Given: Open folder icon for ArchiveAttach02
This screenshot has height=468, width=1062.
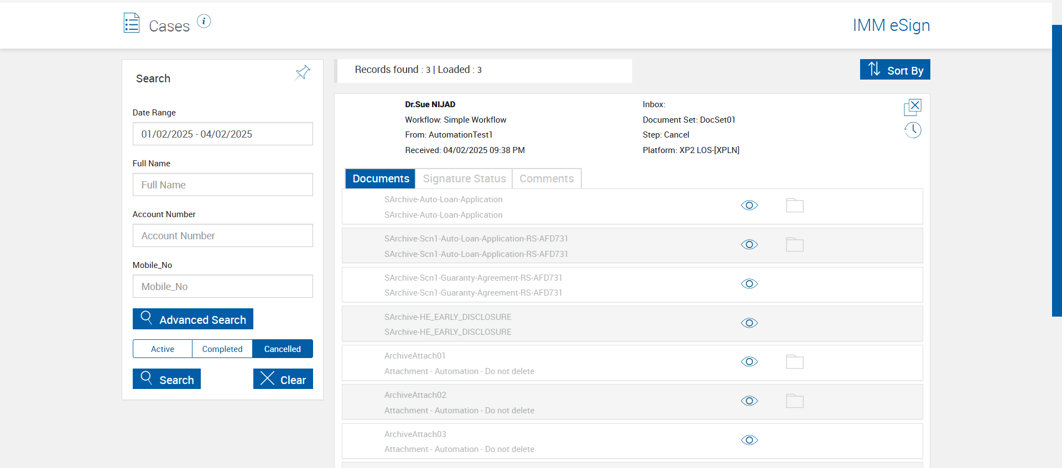Looking at the screenshot, I should pyautogui.click(x=795, y=401).
